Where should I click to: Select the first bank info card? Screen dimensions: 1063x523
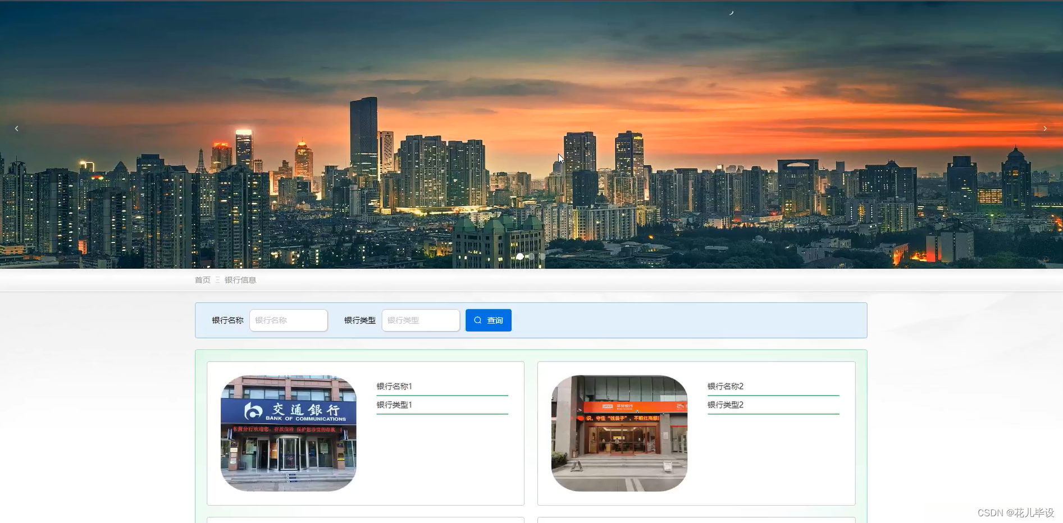pos(365,433)
